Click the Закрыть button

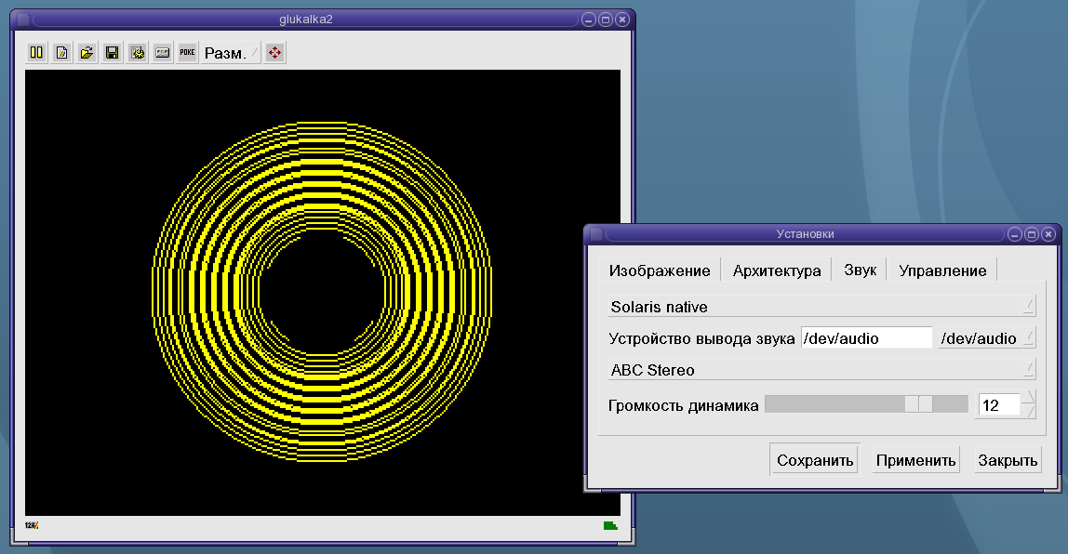pyautogui.click(x=1008, y=460)
